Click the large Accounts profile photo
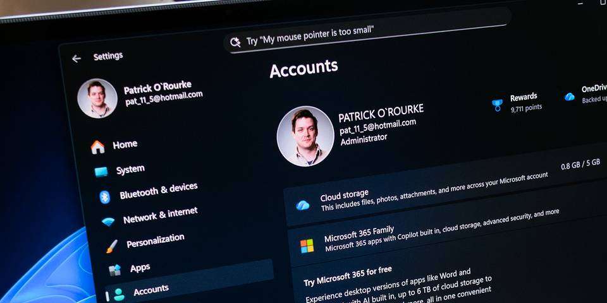The image size is (607, 303). coord(305,135)
